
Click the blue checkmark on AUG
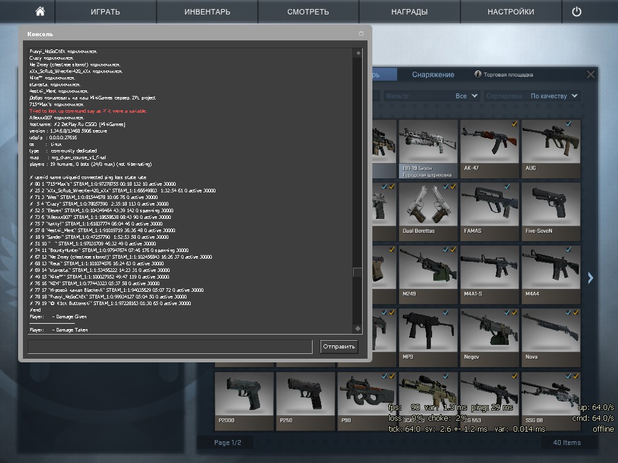(568, 124)
